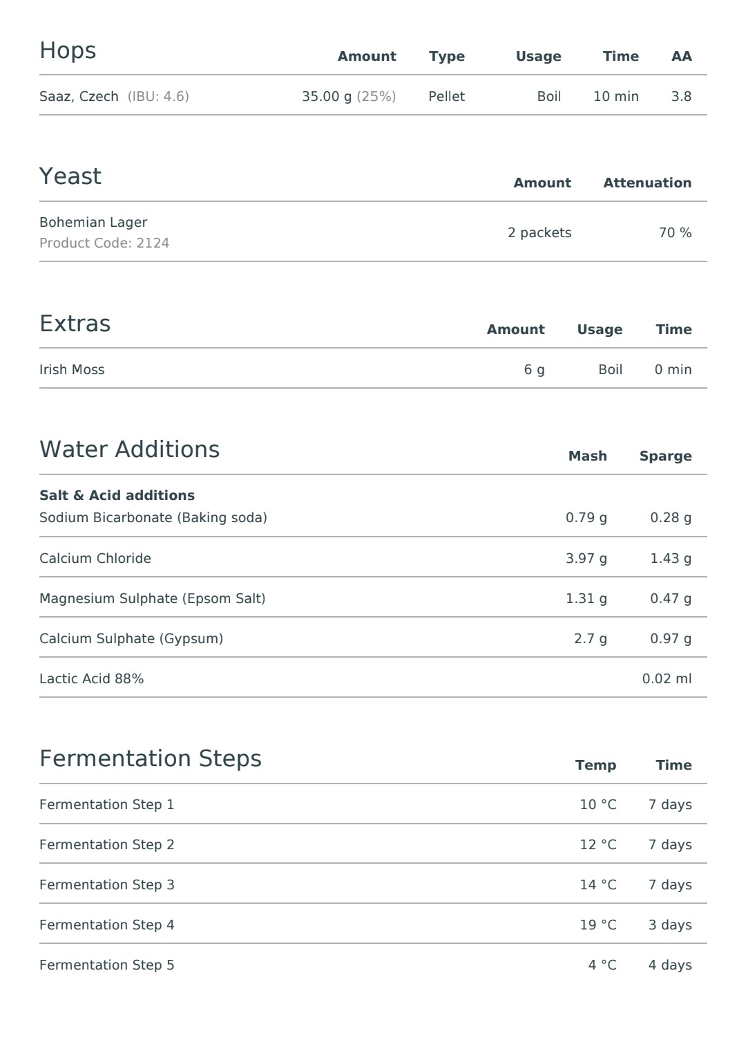
Task: Select Fermentation Step 1 row
Action: point(373,804)
